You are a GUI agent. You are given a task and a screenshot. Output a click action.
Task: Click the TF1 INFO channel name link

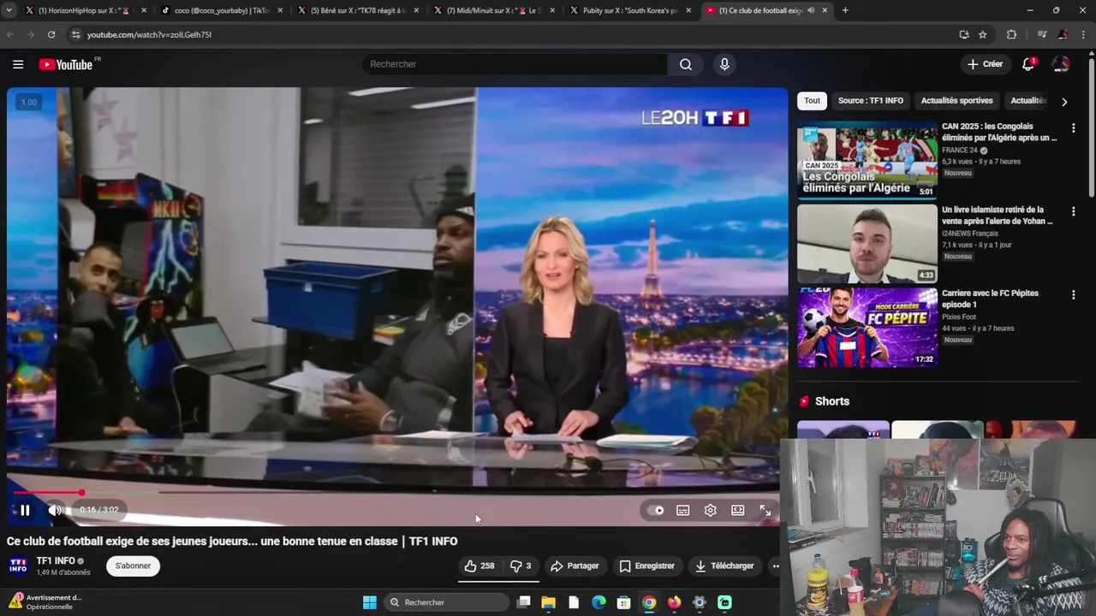[56, 561]
